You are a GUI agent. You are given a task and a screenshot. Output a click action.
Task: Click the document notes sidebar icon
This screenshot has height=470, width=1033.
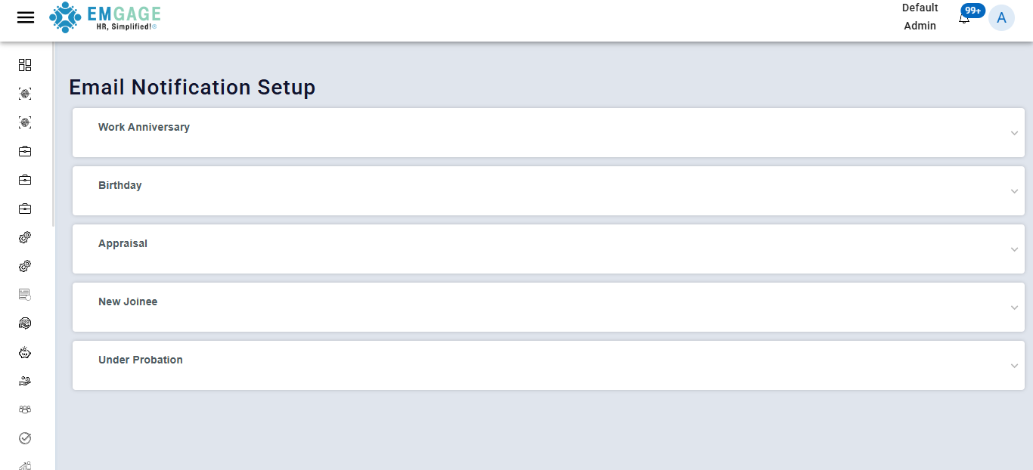coord(24,294)
